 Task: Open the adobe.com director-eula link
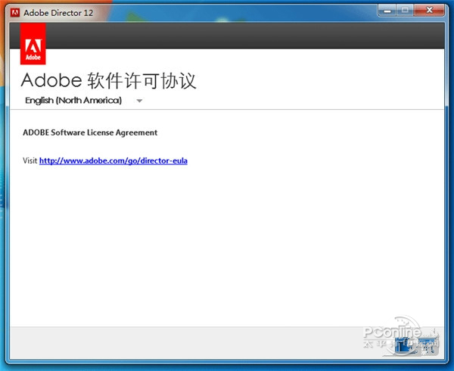[113, 161]
